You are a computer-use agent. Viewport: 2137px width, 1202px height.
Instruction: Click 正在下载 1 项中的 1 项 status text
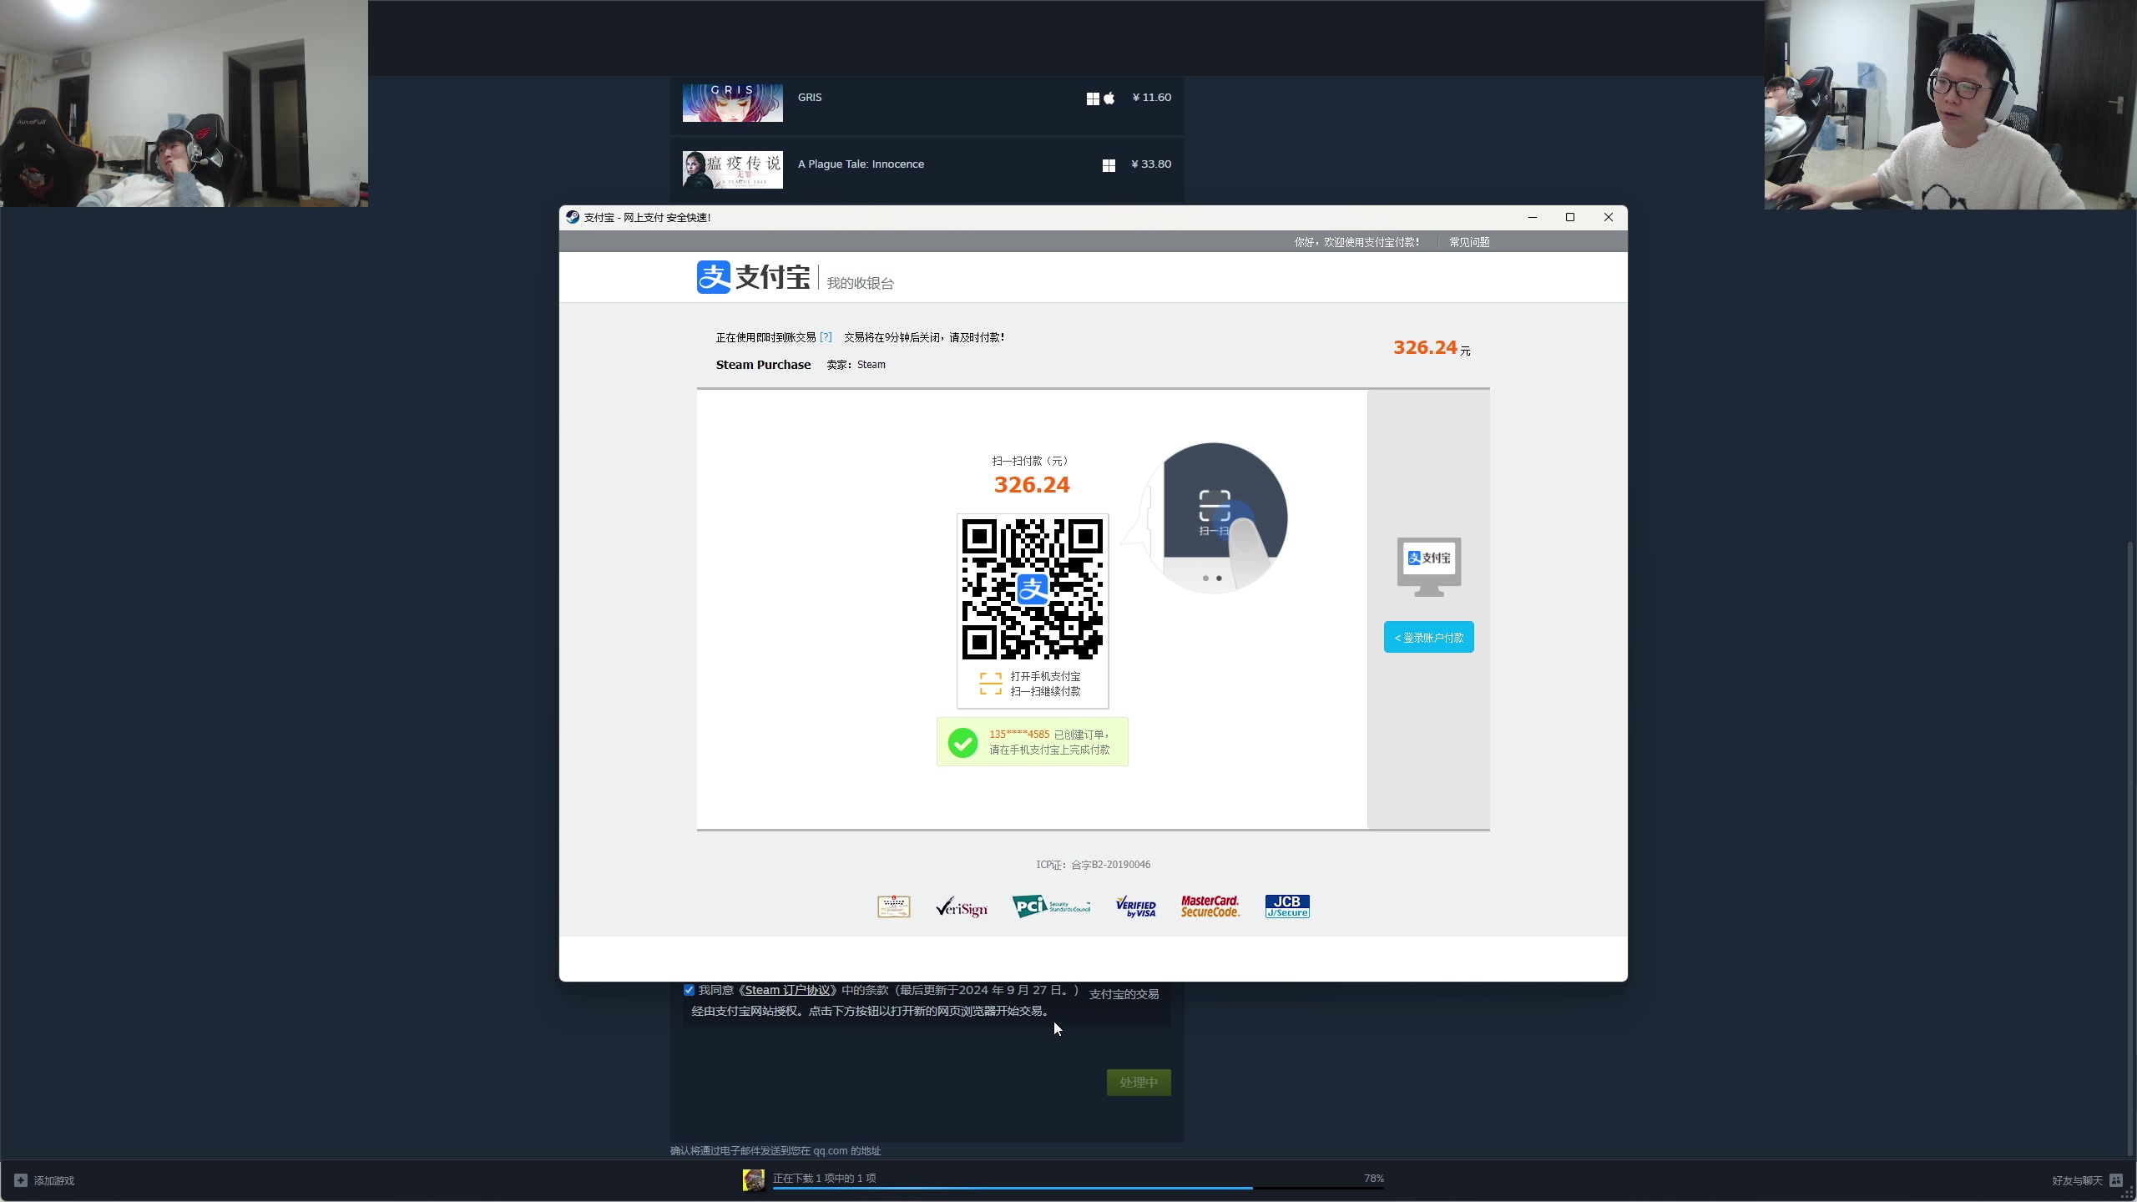[825, 1178]
